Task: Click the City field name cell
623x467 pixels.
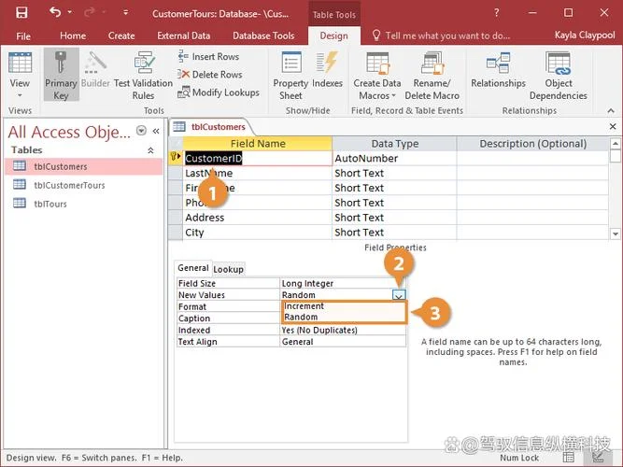Action: point(258,233)
